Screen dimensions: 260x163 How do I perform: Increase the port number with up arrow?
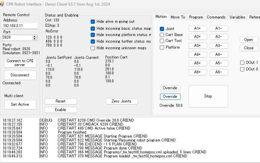coord(35,36)
